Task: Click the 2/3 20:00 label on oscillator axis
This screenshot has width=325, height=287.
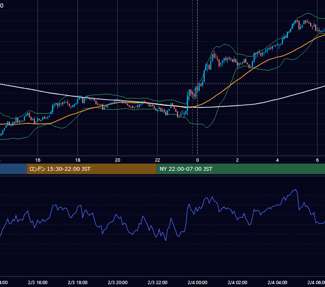Action: (118, 282)
